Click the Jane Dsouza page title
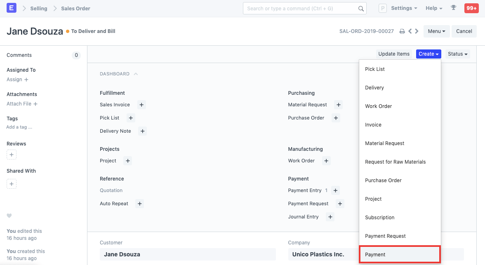 (35, 31)
